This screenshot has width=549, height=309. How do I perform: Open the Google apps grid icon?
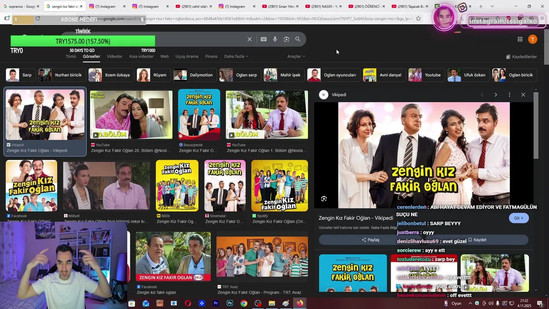pos(520,39)
